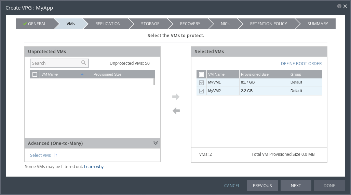Collapse the Advanced (One-to-Many) section
The height and width of the screenshot is (195, 351).
[x=156, y=143]
